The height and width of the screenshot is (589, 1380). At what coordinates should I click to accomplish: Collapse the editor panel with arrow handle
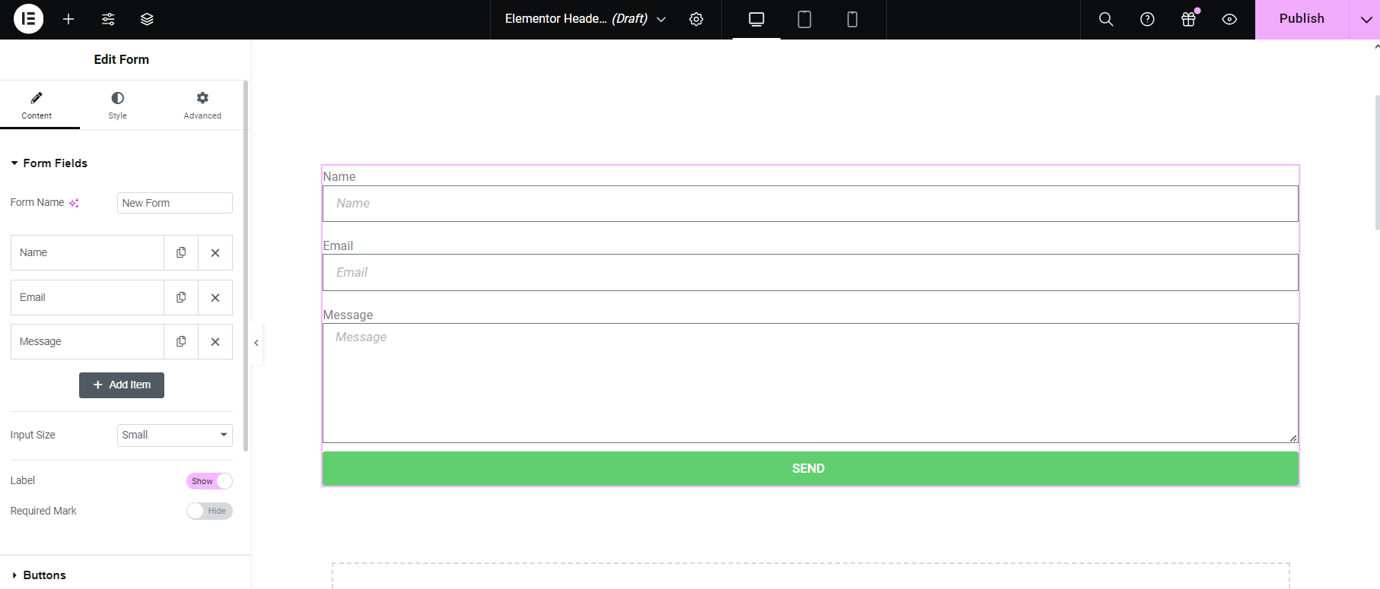256,343
